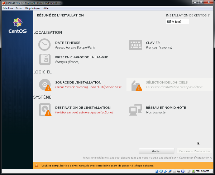Open the Écran menu
Viewport: 215px width, 175px height.
tap(19, 8)
